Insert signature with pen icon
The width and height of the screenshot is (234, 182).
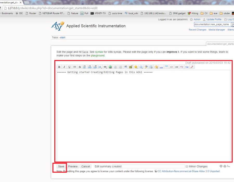pos(146,67)
